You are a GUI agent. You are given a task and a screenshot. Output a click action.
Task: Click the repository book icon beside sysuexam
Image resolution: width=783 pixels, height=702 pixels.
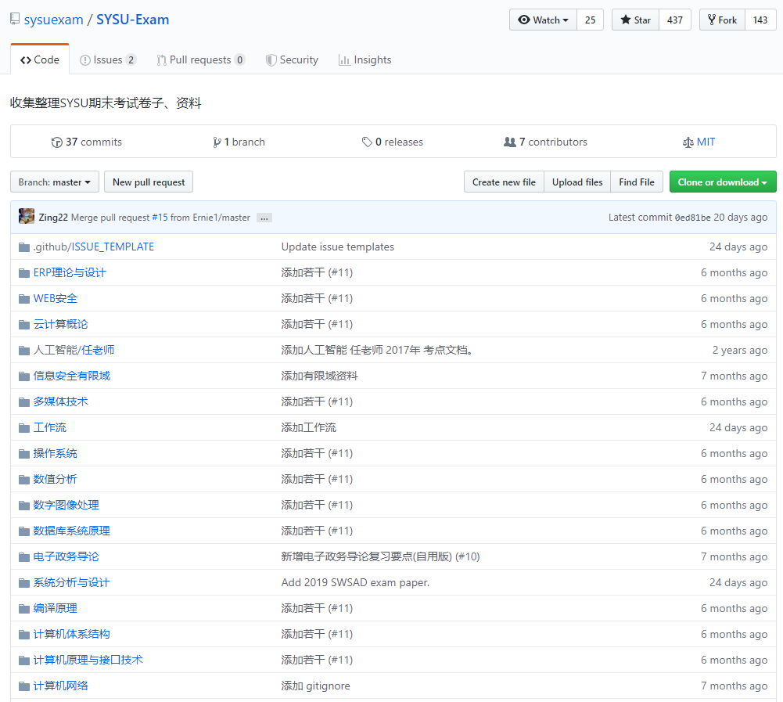[x=14, y=18]
